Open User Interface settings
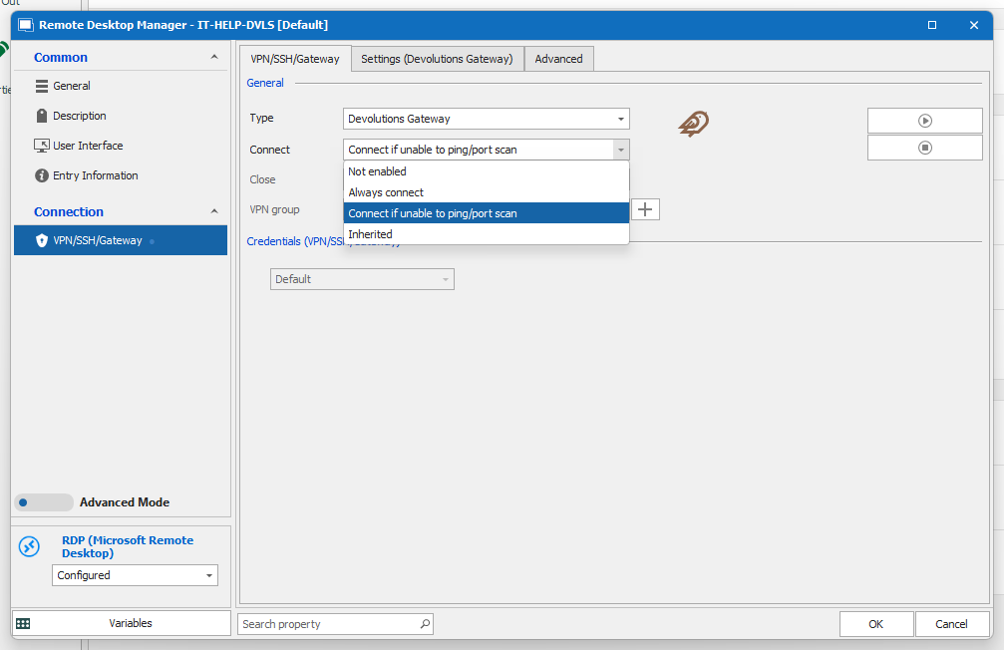This screenshot has width=1004, height=650. click(88, 146)
